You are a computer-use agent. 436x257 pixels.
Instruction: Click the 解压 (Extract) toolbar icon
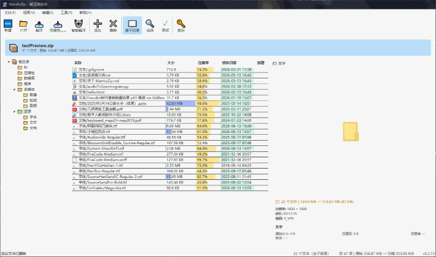tap(39, 24)
